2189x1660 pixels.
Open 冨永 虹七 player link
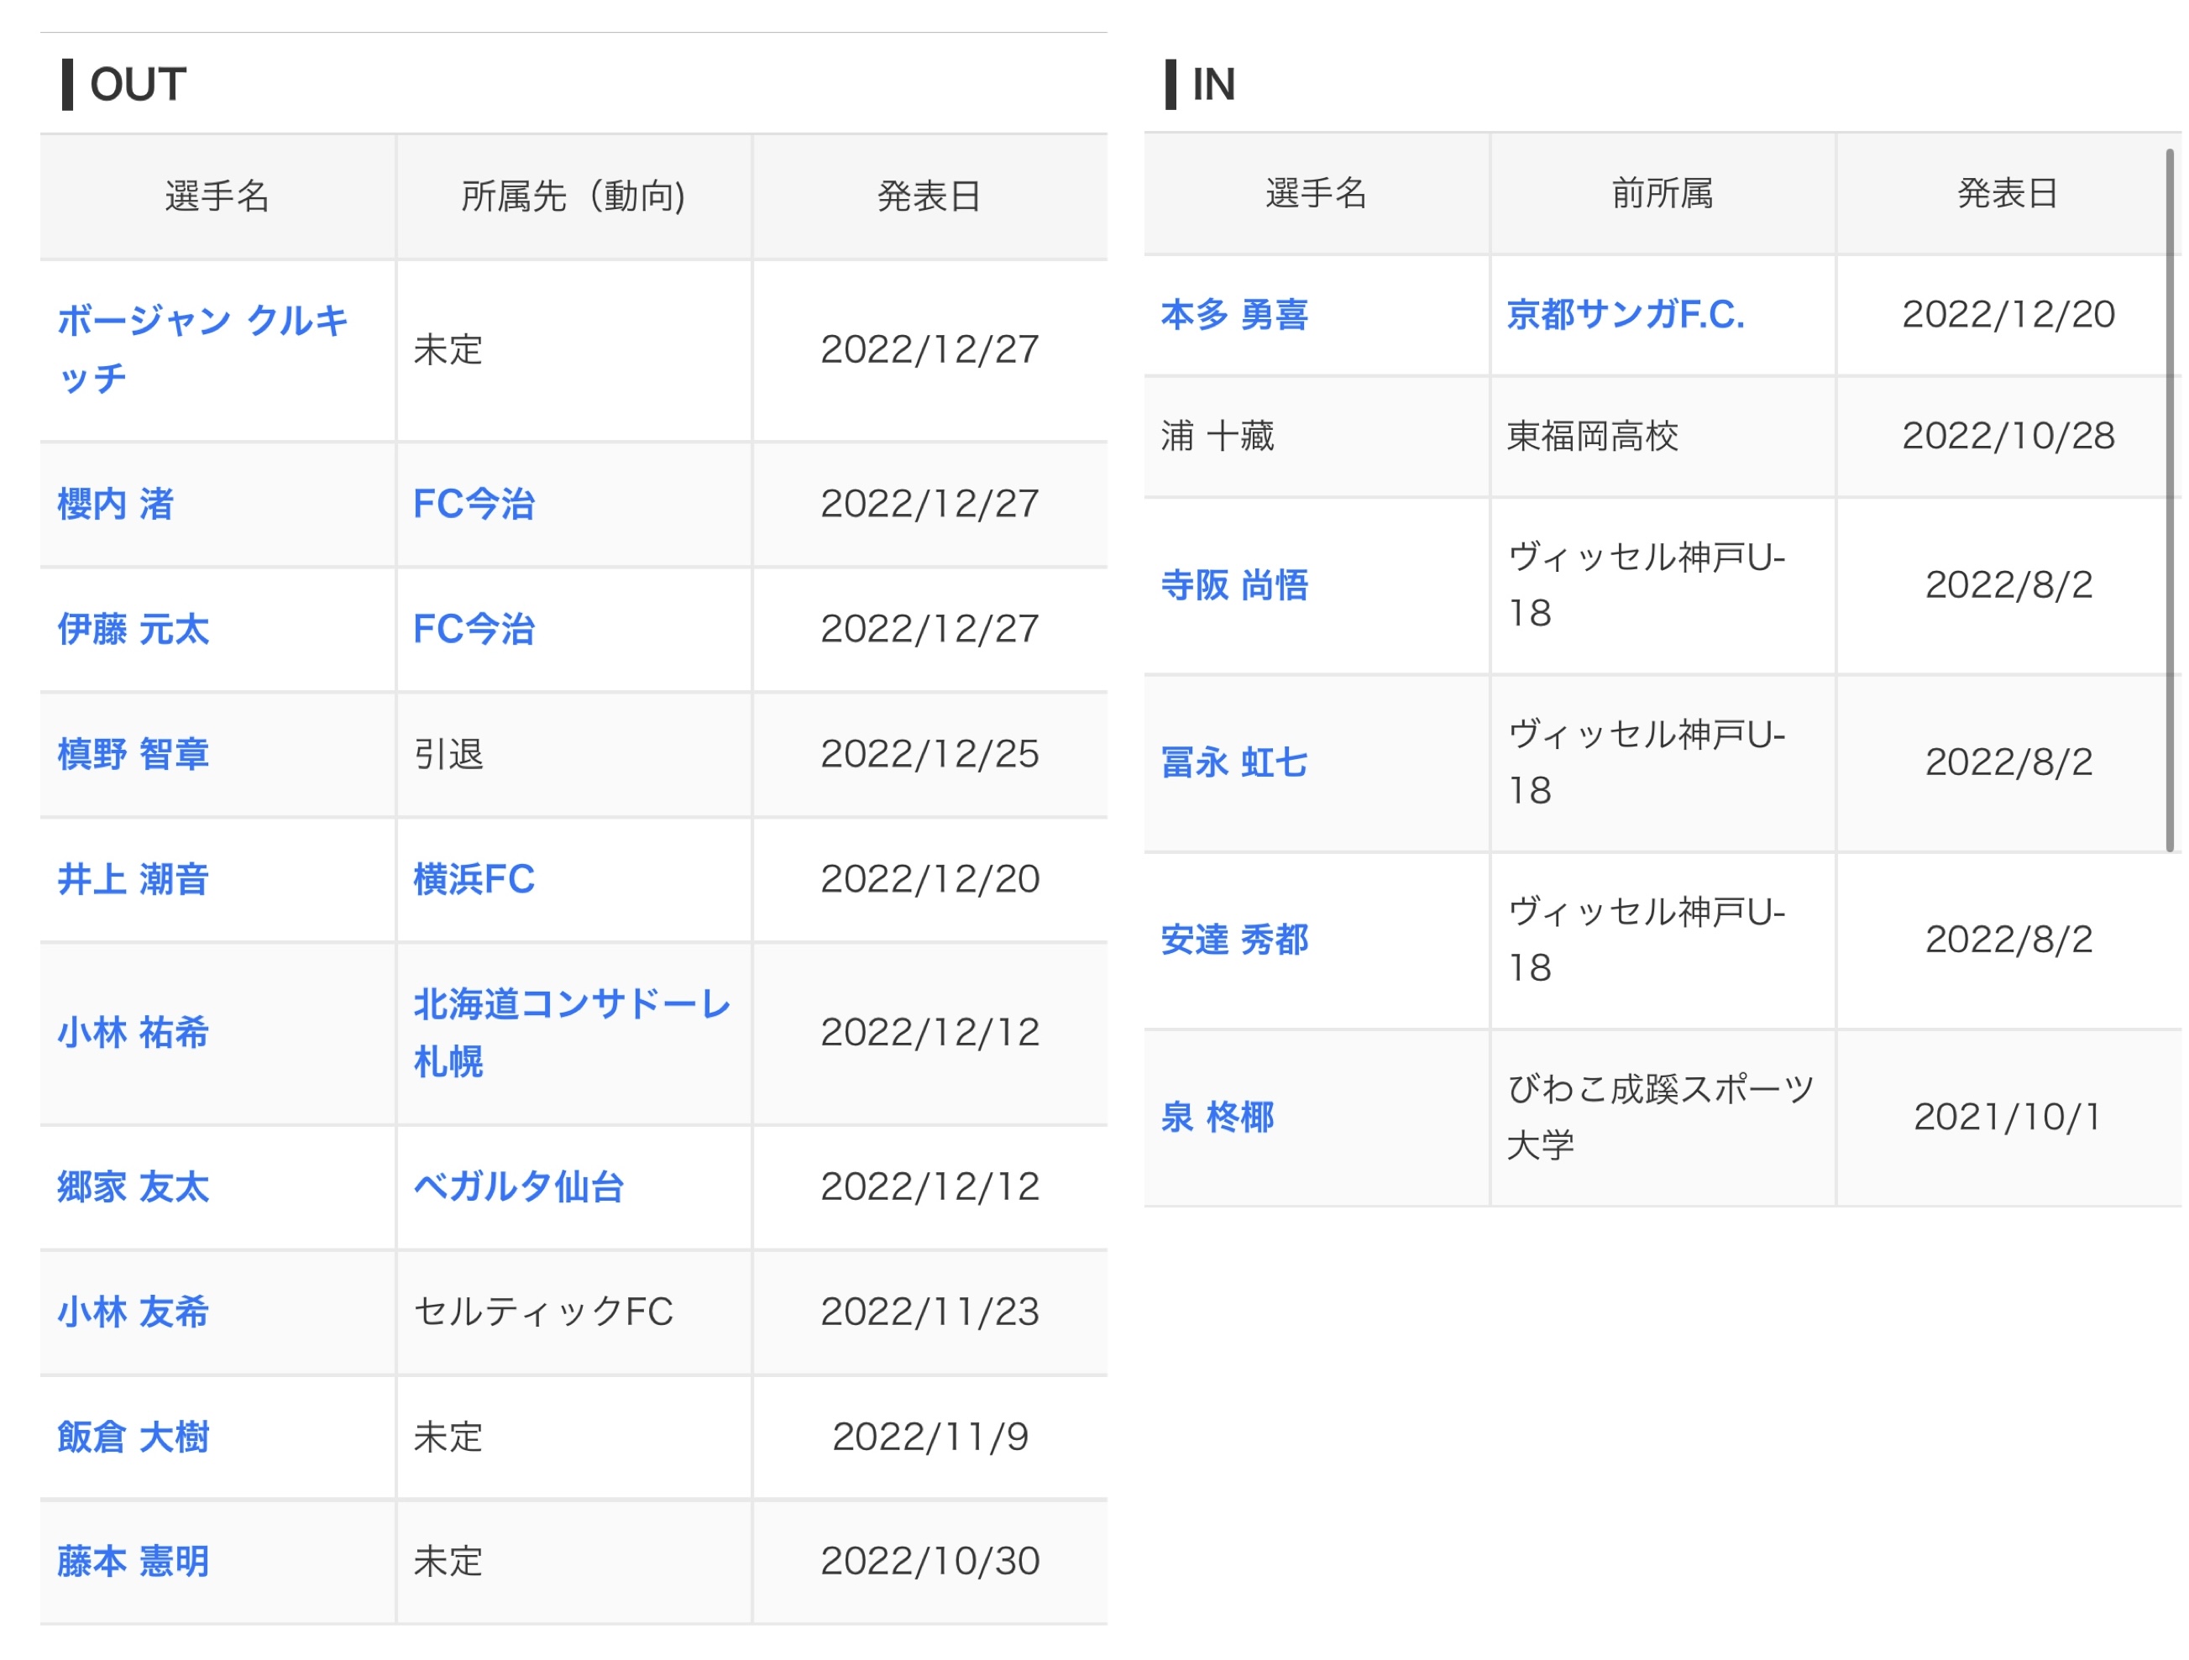(x=1235, y=763)
